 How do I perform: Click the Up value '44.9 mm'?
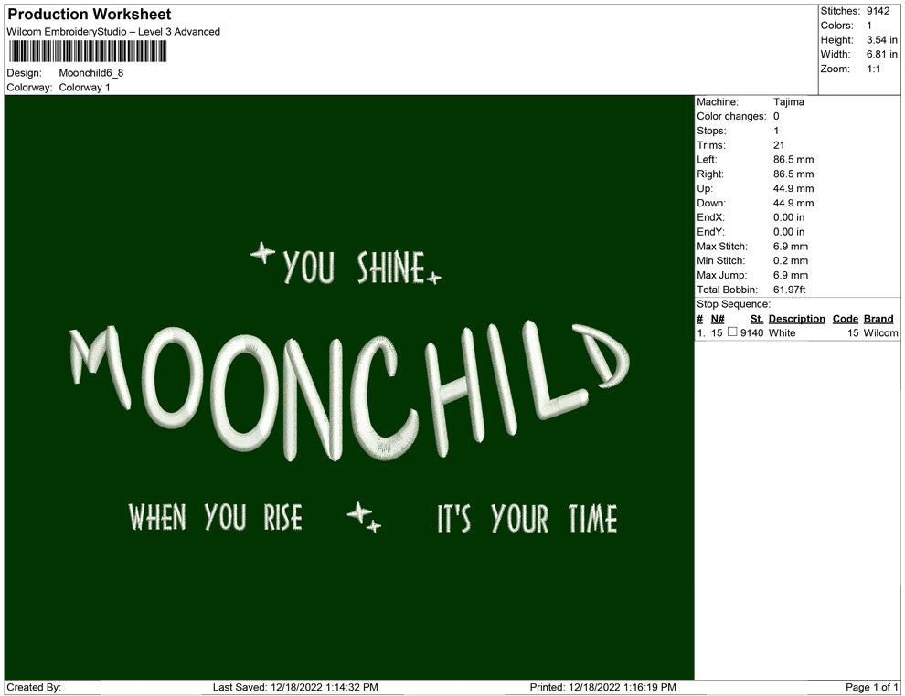coord(793,188)
